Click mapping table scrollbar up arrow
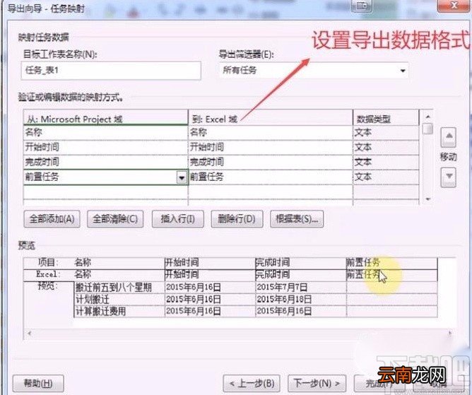The height and width of the screenshot is (395, 472). click(x=427, y=117)
